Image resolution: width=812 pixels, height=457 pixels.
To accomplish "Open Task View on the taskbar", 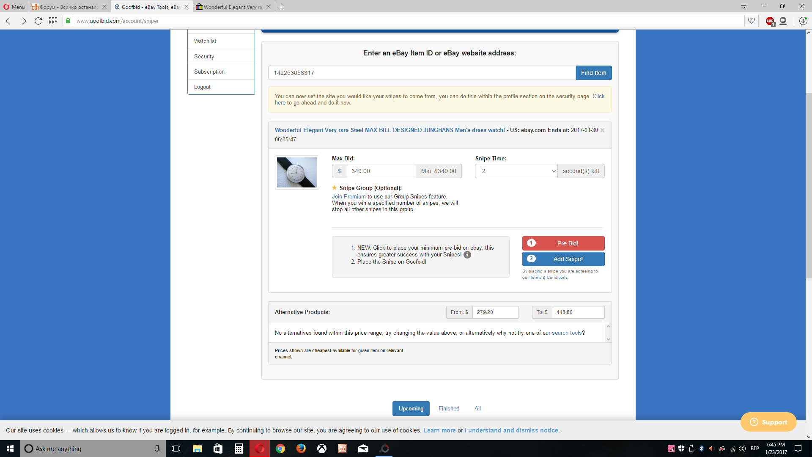I will tap(176, 449).
